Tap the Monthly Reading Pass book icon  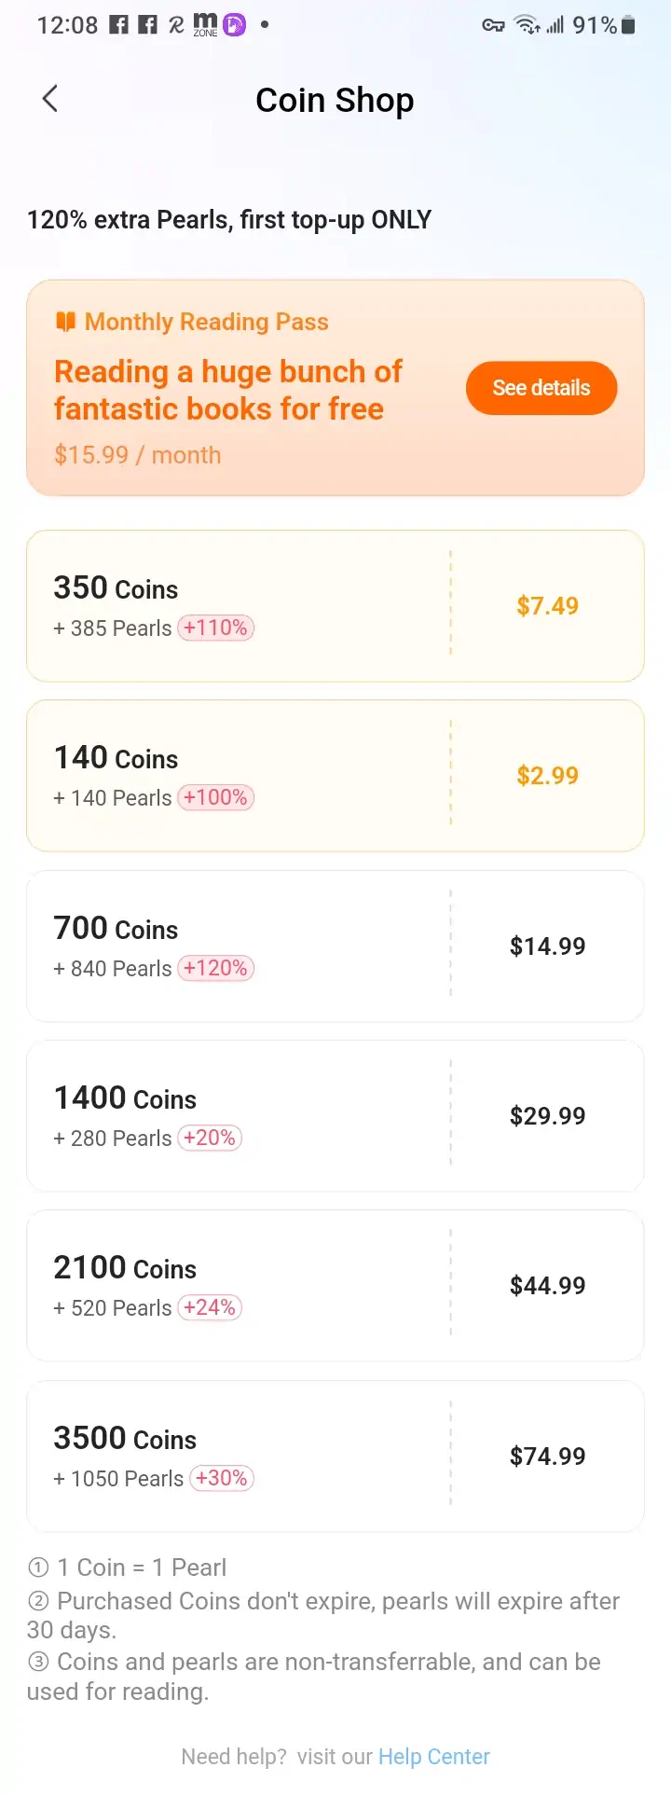click(x=65, y=322)
